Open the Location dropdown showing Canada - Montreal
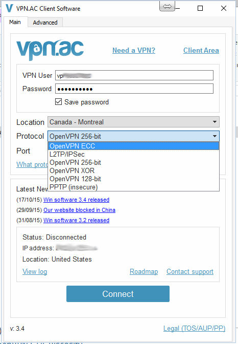 [133, 122]
